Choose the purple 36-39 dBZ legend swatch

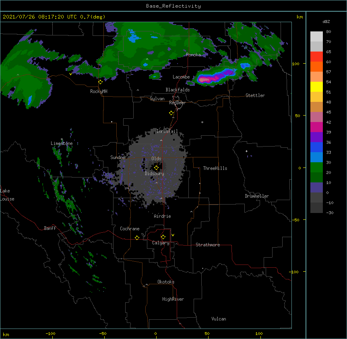tap(316, 137)
